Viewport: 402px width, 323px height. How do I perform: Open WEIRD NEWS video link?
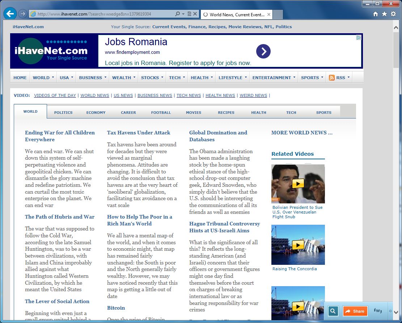[253, 95]
